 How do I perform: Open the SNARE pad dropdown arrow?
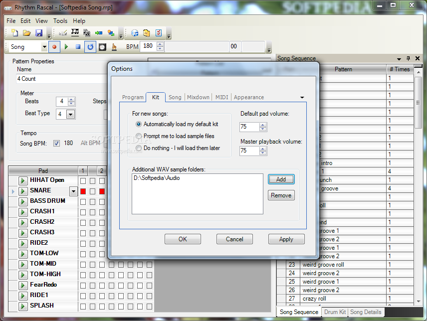73,191
